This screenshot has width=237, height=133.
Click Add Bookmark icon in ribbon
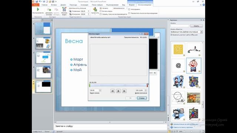(x=49, y=10)
